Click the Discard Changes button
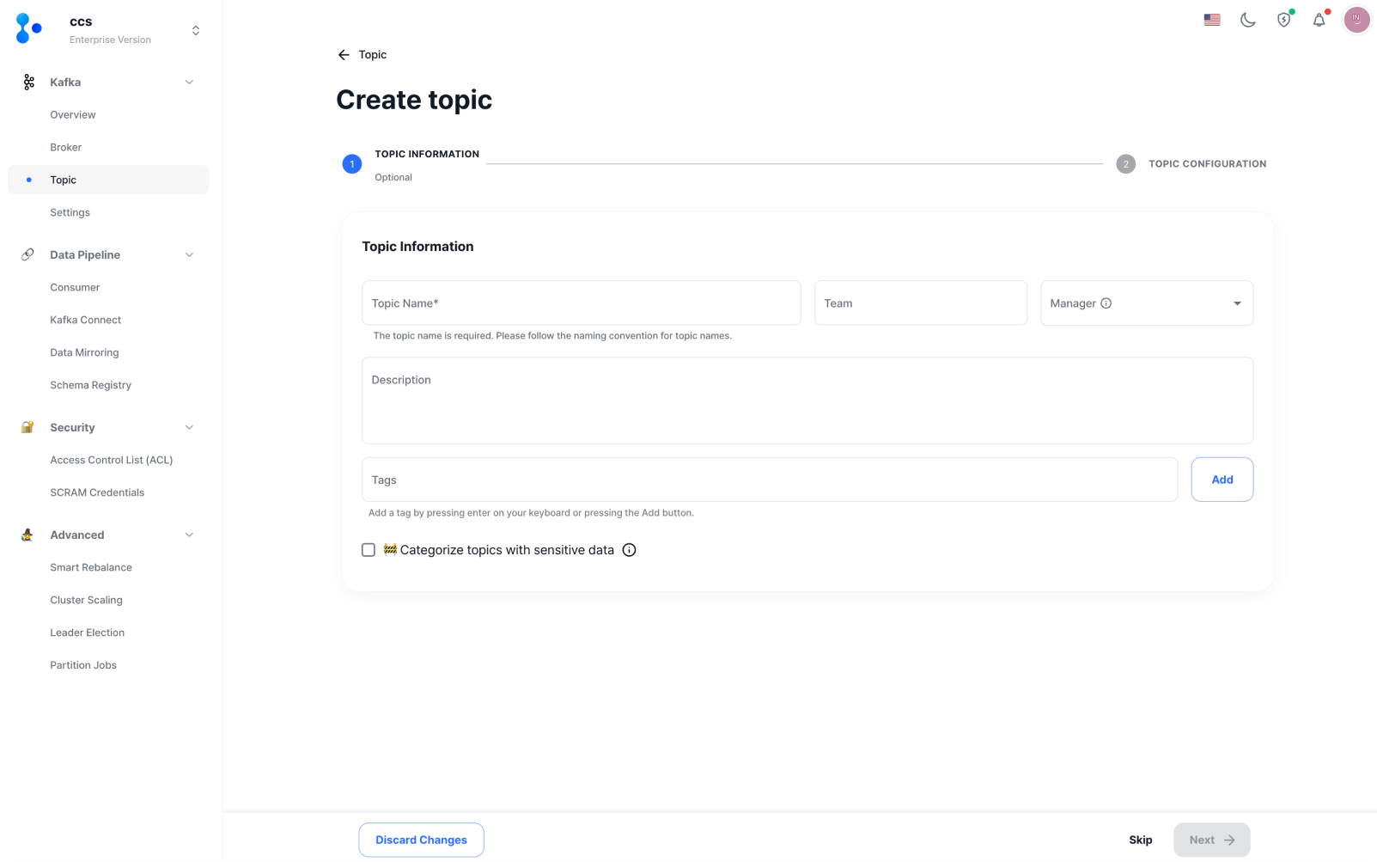Viewport: 1377px width, 862px height. pos(421,840)
